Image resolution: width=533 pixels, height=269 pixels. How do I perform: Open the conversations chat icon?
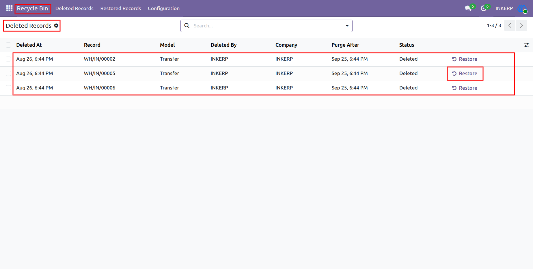[x=468, y=8]
